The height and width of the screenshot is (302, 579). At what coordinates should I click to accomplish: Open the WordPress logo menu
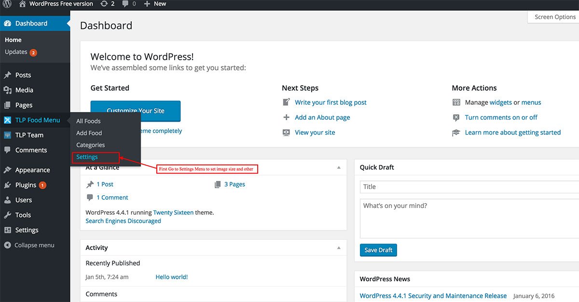point(7,4)
